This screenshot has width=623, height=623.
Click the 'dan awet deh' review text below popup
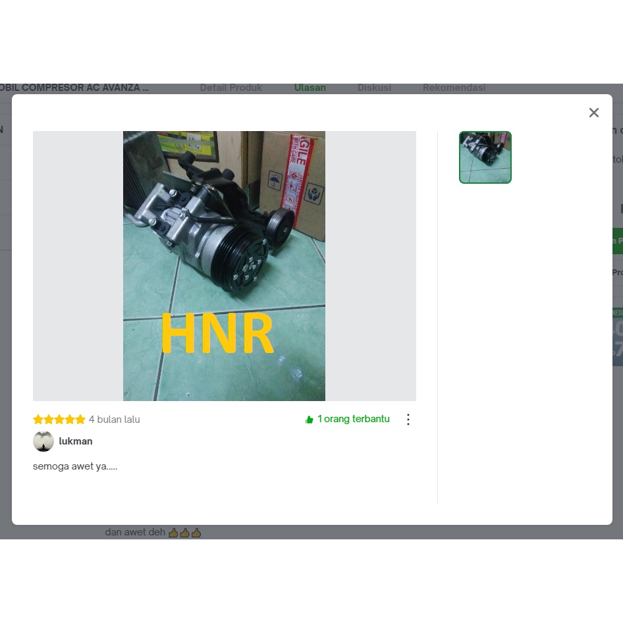pos(135,532)
